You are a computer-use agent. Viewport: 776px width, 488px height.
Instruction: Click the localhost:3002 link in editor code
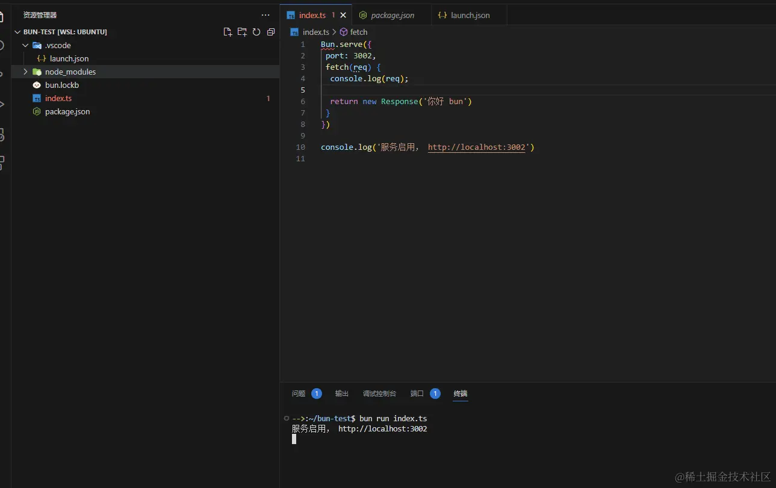click(x=477, y=147)
